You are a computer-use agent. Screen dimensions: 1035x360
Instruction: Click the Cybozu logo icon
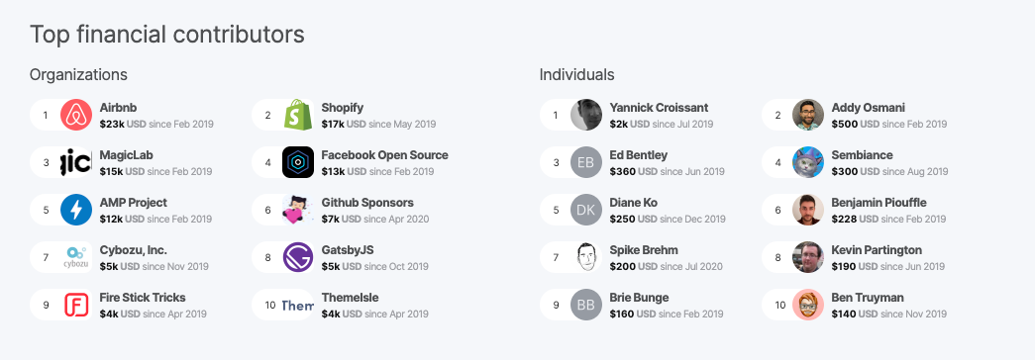pyautogui.click(x=76, y=257)
